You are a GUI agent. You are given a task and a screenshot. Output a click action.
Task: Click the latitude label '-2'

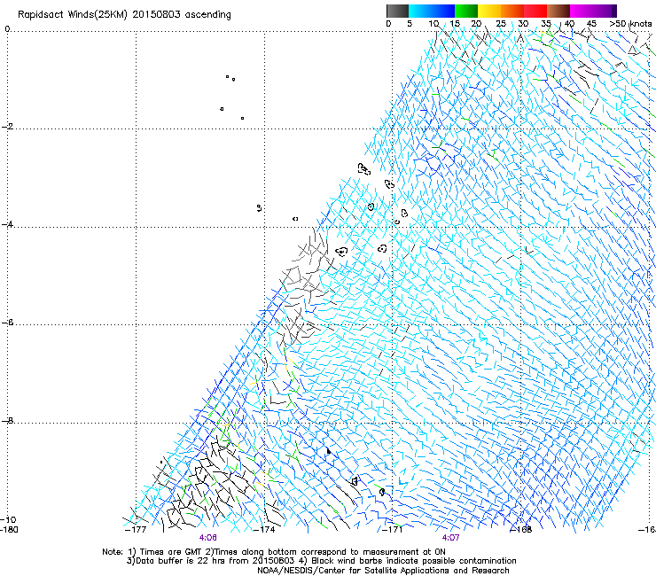click(x=7, y=127)
